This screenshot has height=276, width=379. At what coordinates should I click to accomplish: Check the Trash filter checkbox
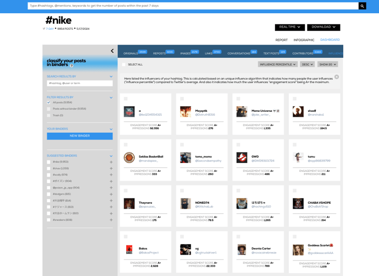[x=48, y=116]
